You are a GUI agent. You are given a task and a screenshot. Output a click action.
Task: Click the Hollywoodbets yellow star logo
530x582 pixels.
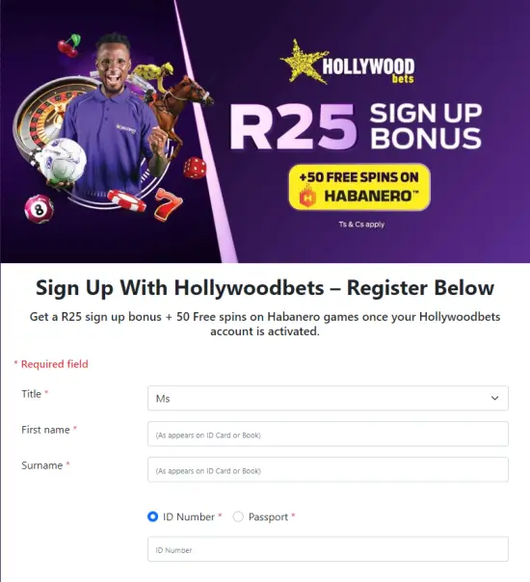303,62
